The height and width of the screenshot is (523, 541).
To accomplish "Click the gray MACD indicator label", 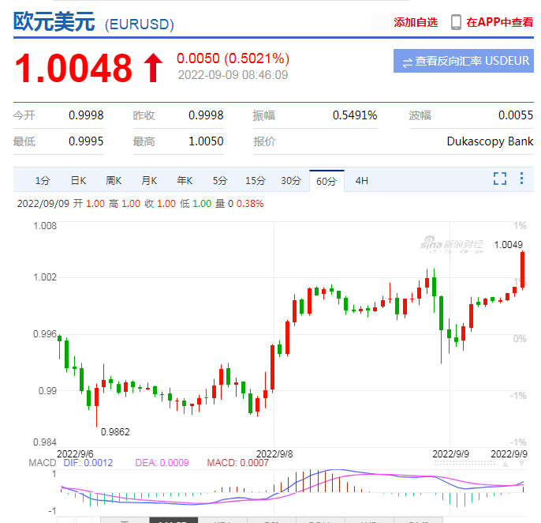I will click(x=43, y=463).
